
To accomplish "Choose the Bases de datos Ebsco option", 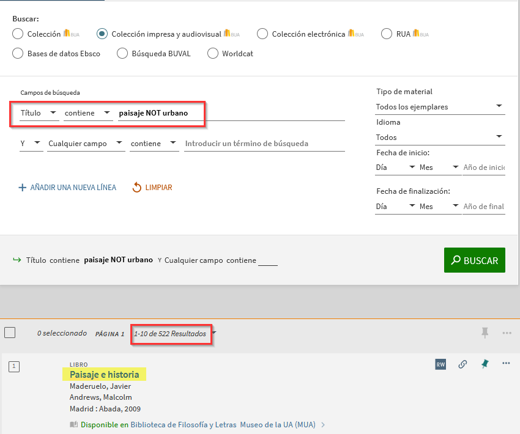I will [x=18, y=54].
